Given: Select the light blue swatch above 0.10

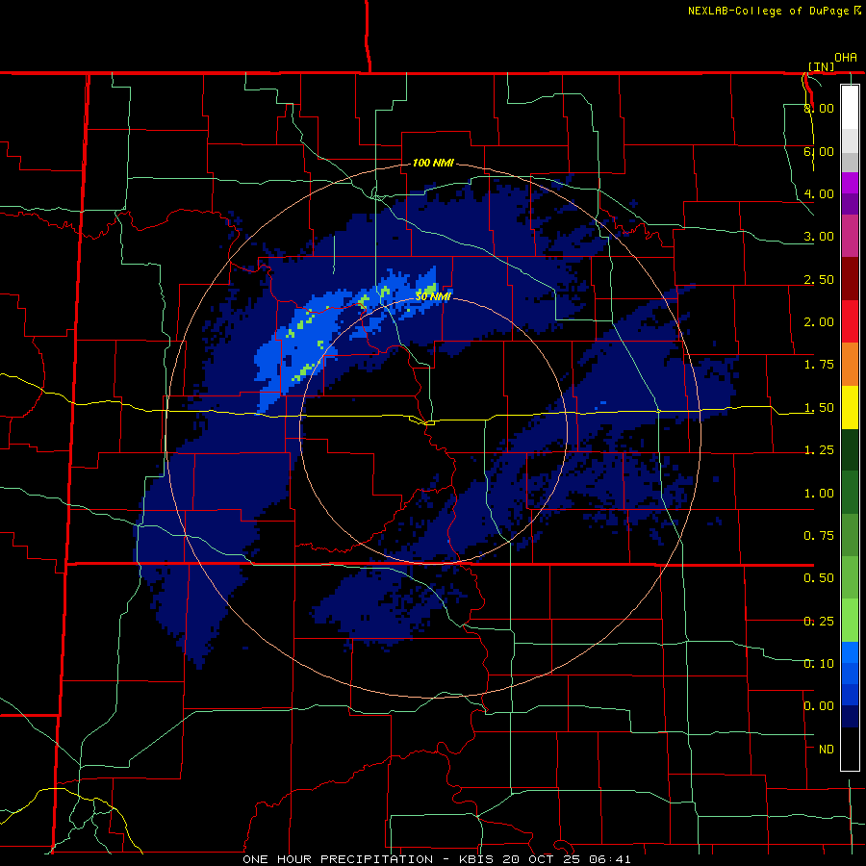Looking at the screenshot, I should [850, 652].
